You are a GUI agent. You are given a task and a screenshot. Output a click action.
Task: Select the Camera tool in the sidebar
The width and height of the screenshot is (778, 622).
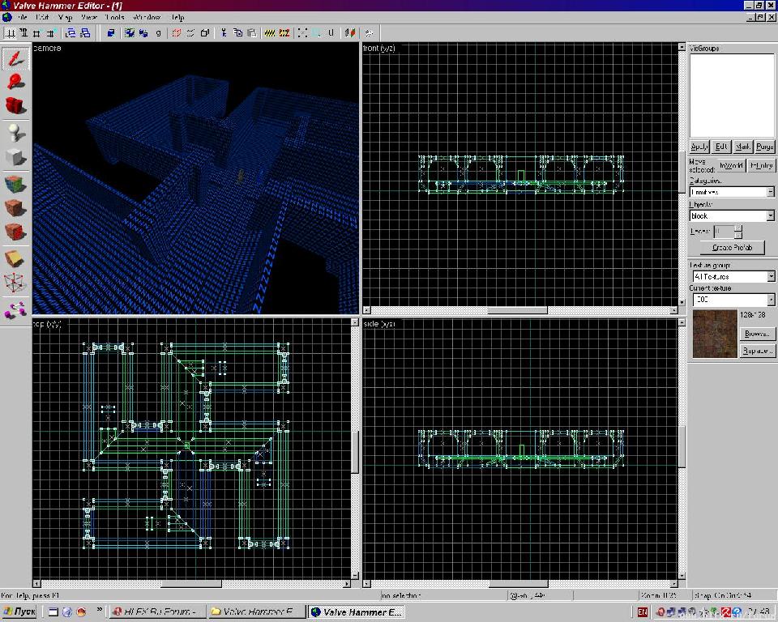tap(16, 105)
